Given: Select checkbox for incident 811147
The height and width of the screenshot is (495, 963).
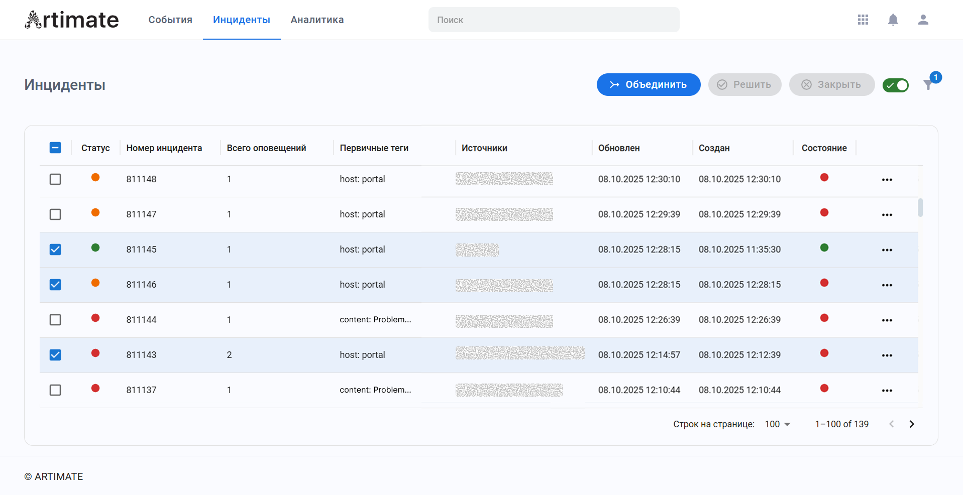Looking at the screenshot, I should [55, 214].
